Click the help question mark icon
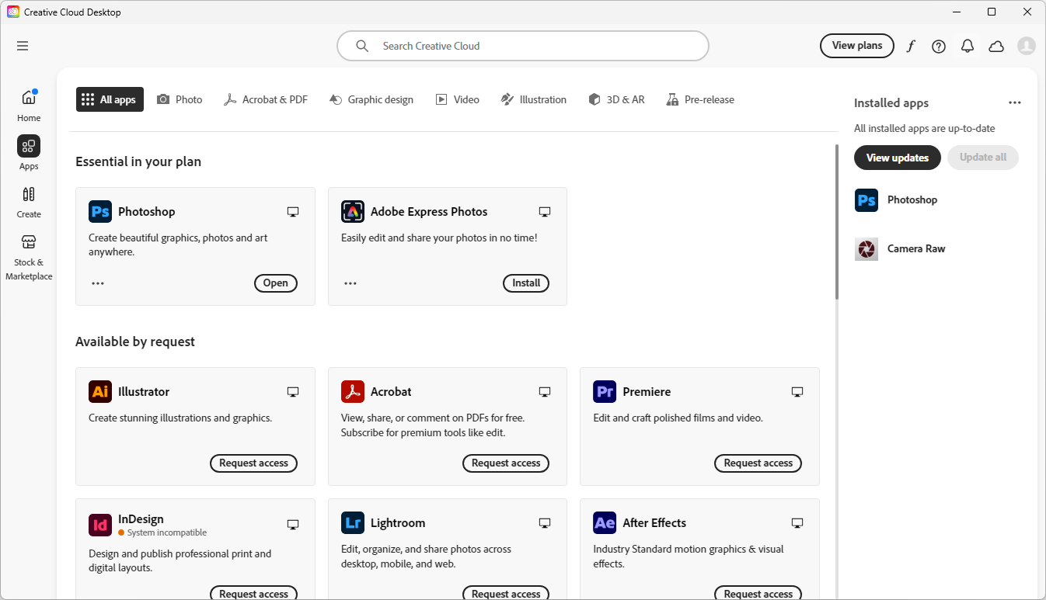Viewport: 1046px width, 600px height. pos(939,46)
